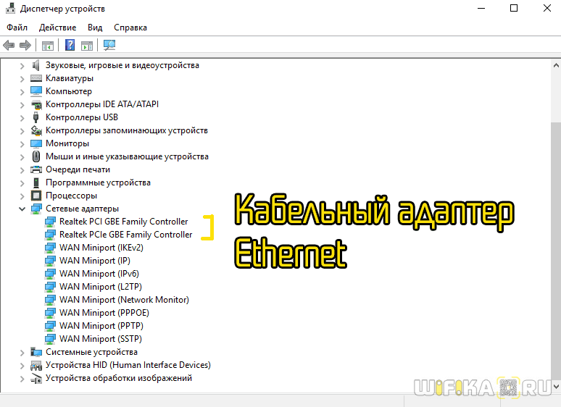Click the sound devices speaker icon

pyautogui.click(x=36, y=65)
